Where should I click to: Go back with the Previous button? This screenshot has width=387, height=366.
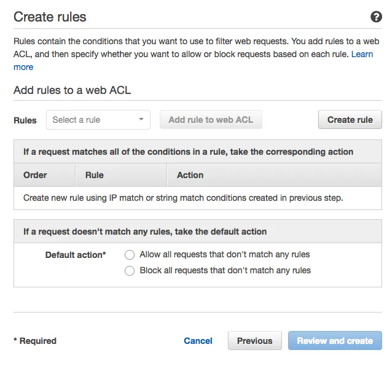tap(254, 341)
